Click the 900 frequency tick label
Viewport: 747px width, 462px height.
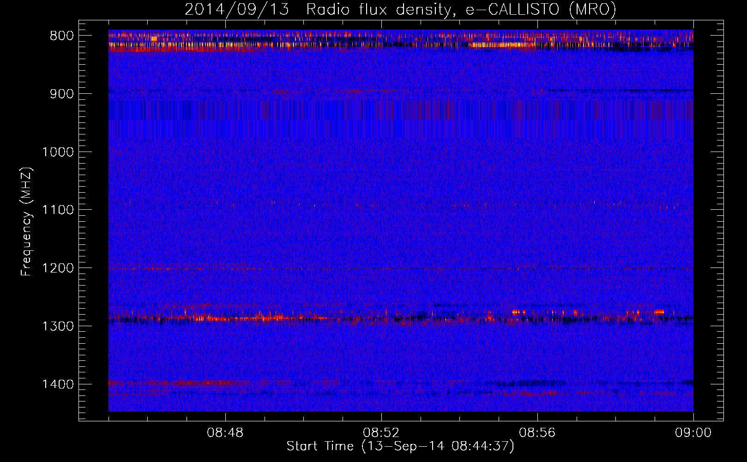click(x=61, y=94)
